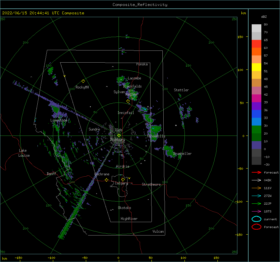Click the magenta 18TS arrow icon

click(x=256, y=212)
